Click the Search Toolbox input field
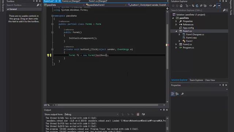This screenshot has height=132, width=234. 21,5
